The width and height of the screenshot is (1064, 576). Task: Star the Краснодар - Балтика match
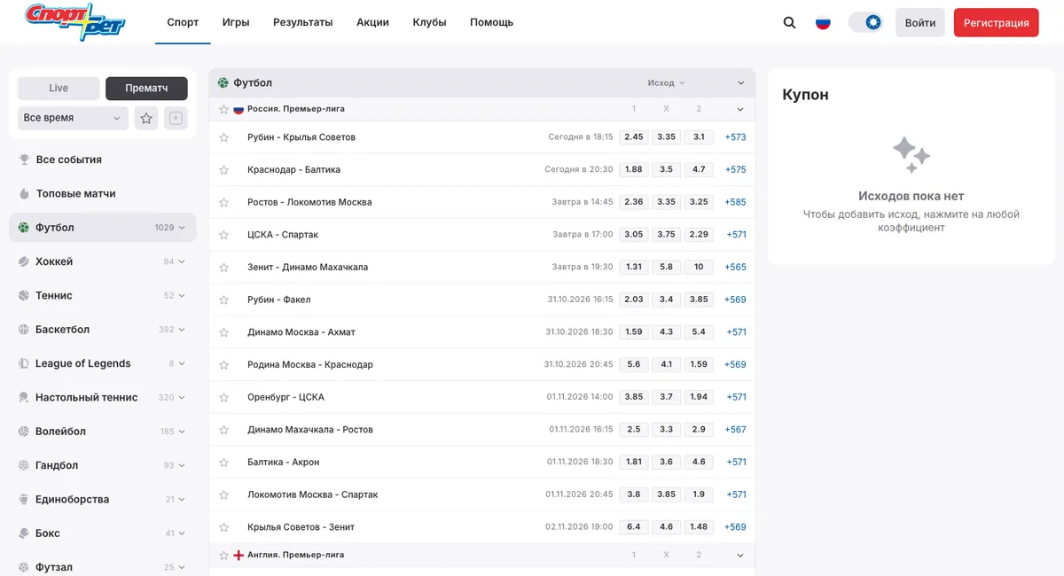[x=223, y=170]
